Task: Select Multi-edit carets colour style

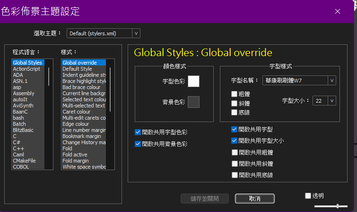Action: pos(84,118)
